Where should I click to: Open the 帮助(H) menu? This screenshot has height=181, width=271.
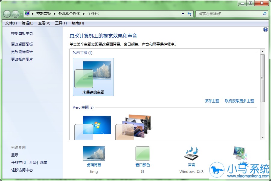(x=78, y=23)
